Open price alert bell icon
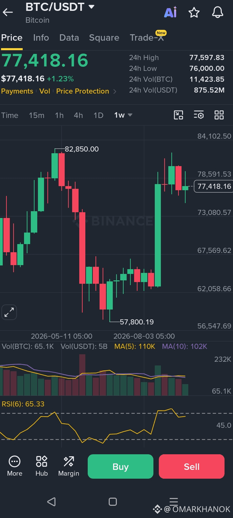This screenshot has width=233, height=518. (x=218, y=13)
